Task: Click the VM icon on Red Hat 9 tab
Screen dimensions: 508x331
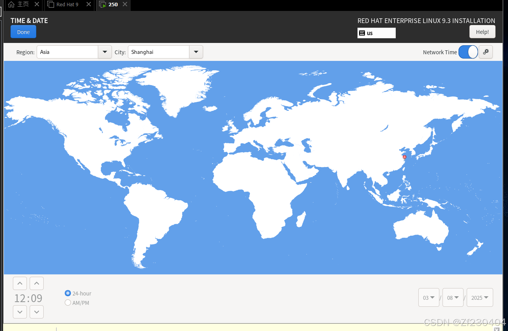Action: (51, 4)
